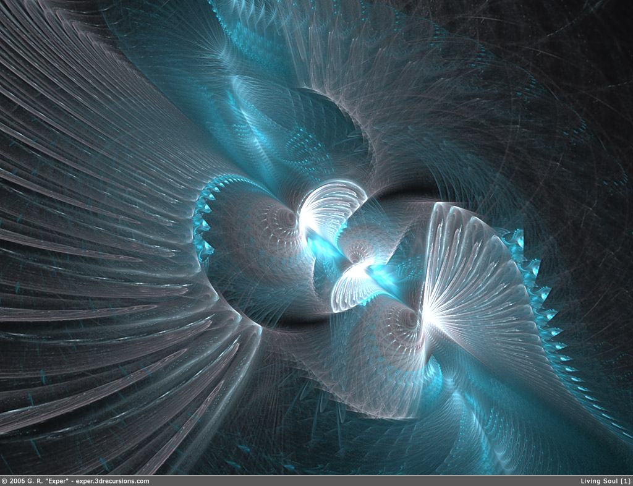The width and height of the screenshot is (633, 486).
Task: Click the bright cyan streak between the shells
Action: pyautogui.click(x=325, y=247)
